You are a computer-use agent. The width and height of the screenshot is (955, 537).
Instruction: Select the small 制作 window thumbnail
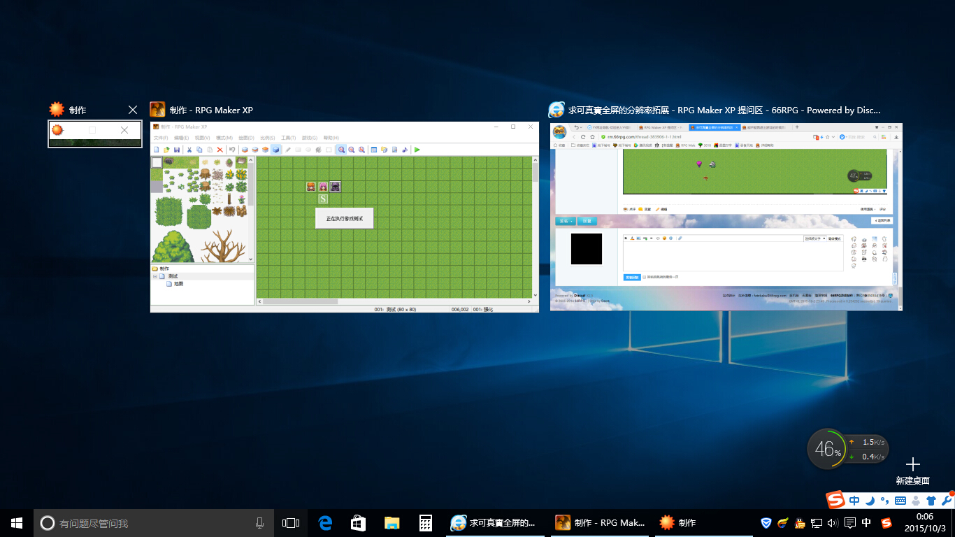coord(94,134)
